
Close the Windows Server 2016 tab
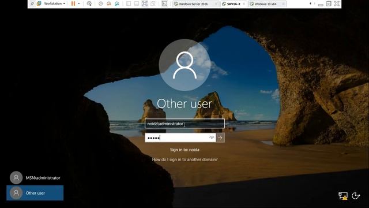(x=216, y=4)
